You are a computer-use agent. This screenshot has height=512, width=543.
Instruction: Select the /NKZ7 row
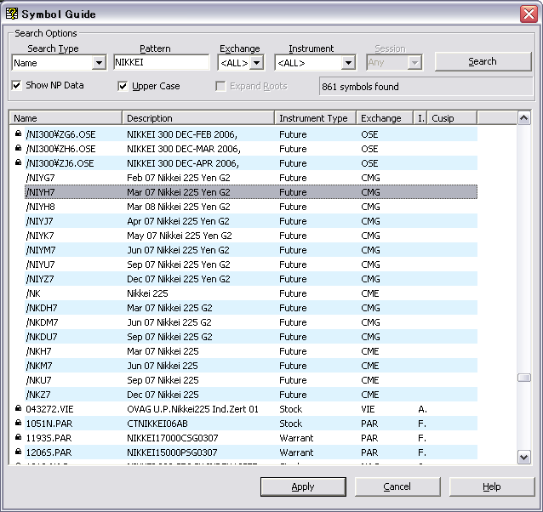click(251, 395)
